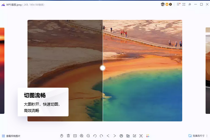The image size is (210, 140).
Task: Delete the image with trash icon
Action: [68, 136]
